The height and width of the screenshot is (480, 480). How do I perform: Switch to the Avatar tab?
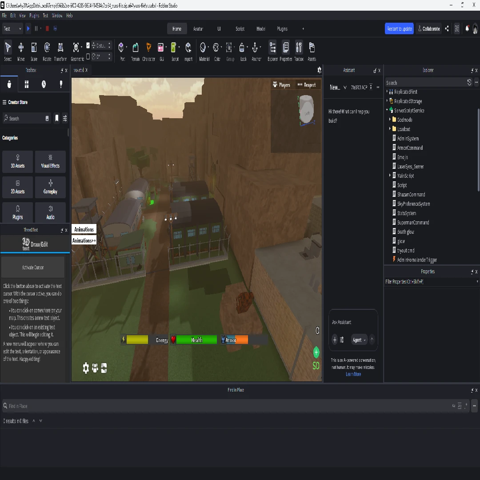(x=198, y=29)
